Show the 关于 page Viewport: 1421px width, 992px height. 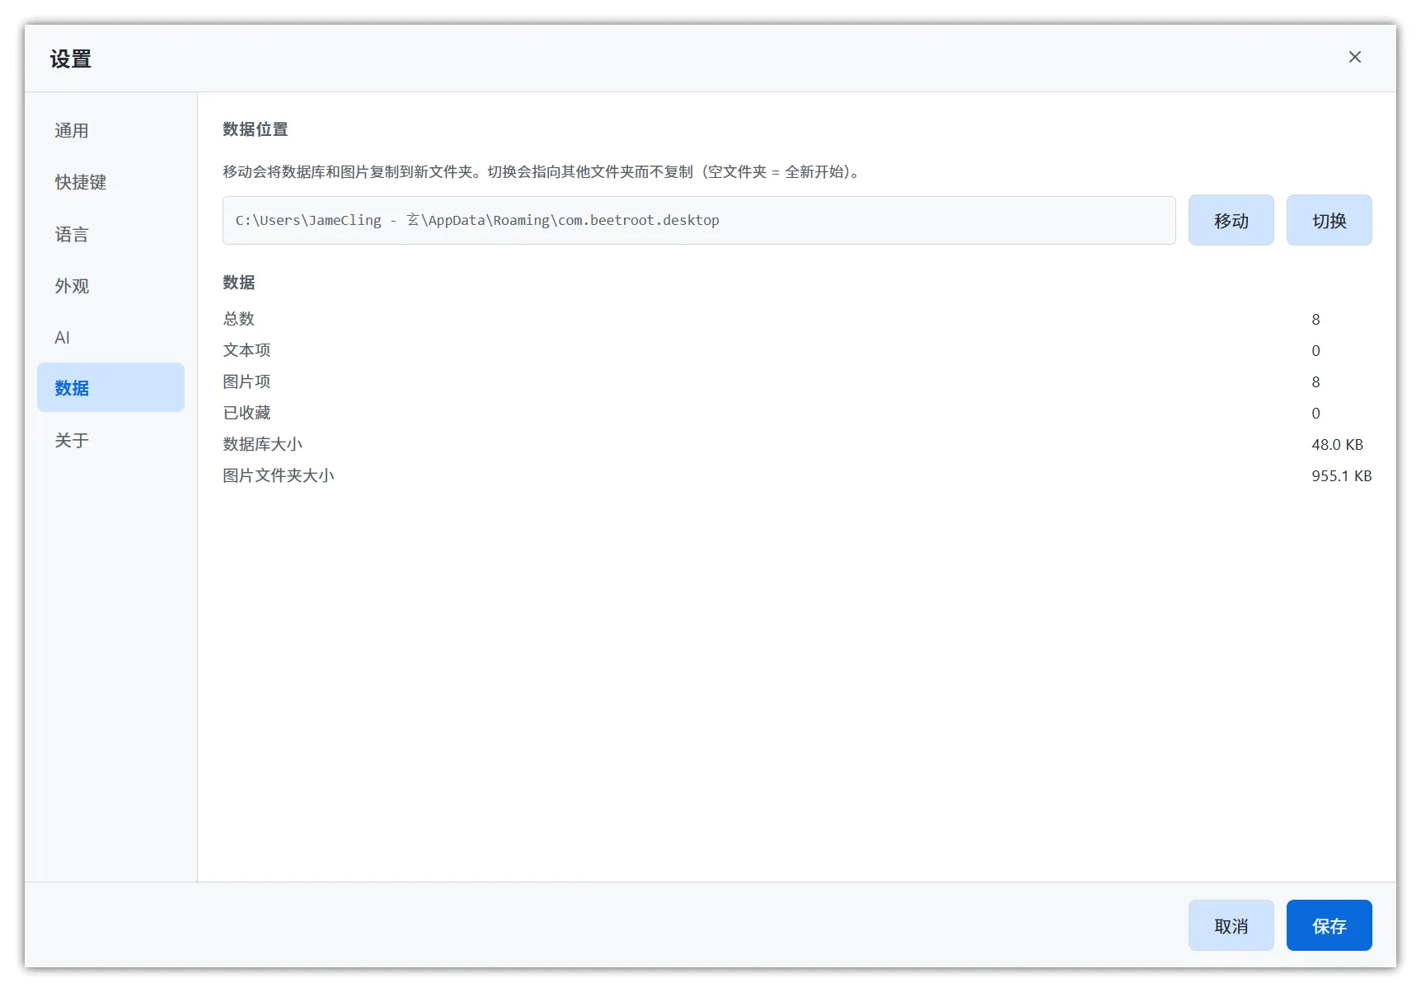click(x=72, y=441)
